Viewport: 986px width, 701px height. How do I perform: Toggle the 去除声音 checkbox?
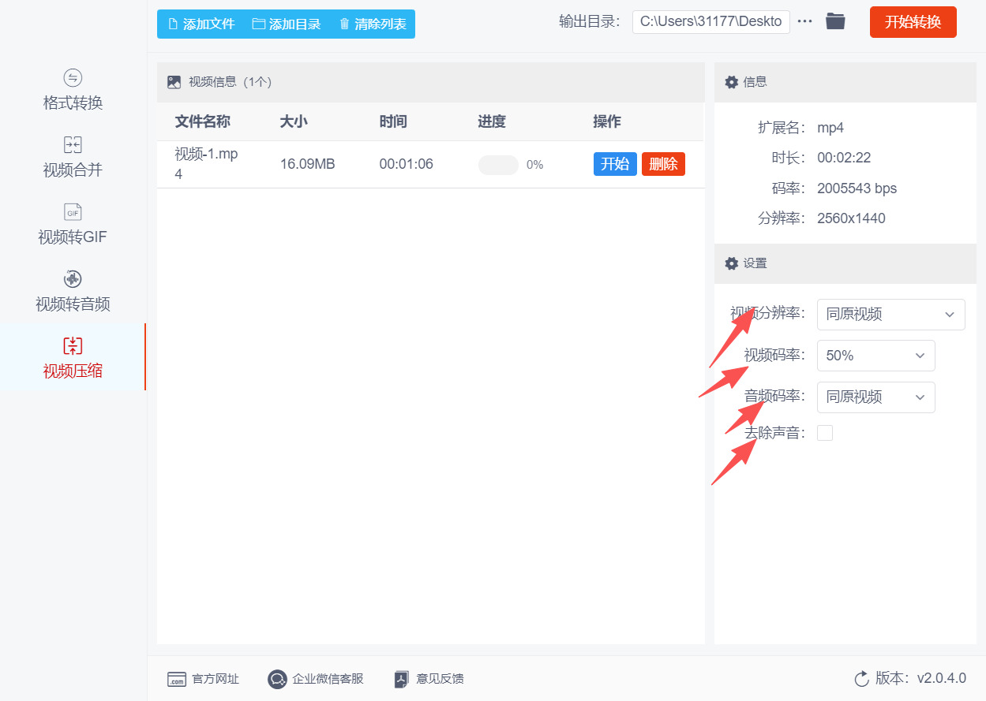tap(825, 433)
